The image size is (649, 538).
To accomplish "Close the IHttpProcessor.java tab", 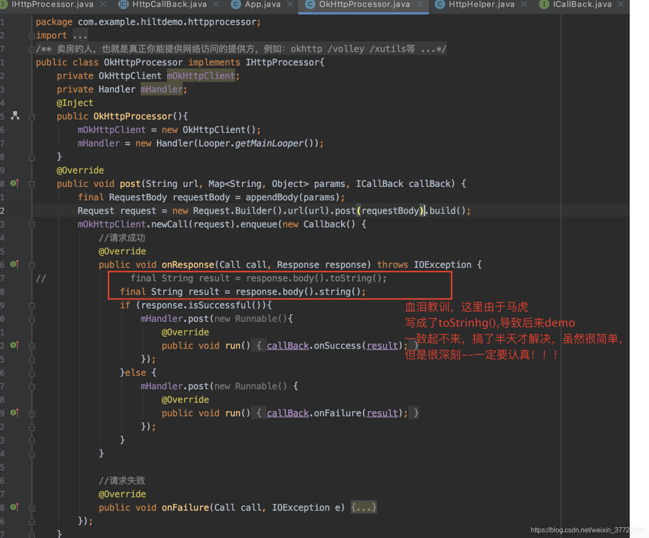I will (x=103, y=4).
